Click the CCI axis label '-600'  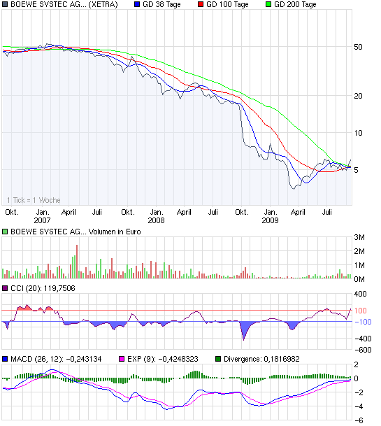click(x=363, y=350)
